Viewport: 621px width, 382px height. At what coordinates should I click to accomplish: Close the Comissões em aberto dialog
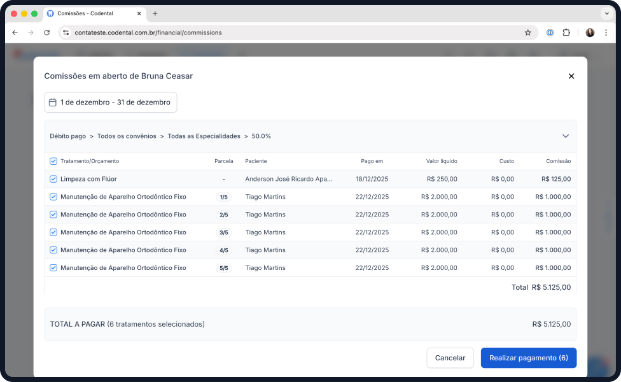[571, 76]
